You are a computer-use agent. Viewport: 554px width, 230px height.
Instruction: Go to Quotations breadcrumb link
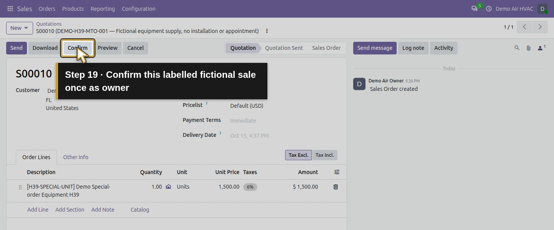49,24
